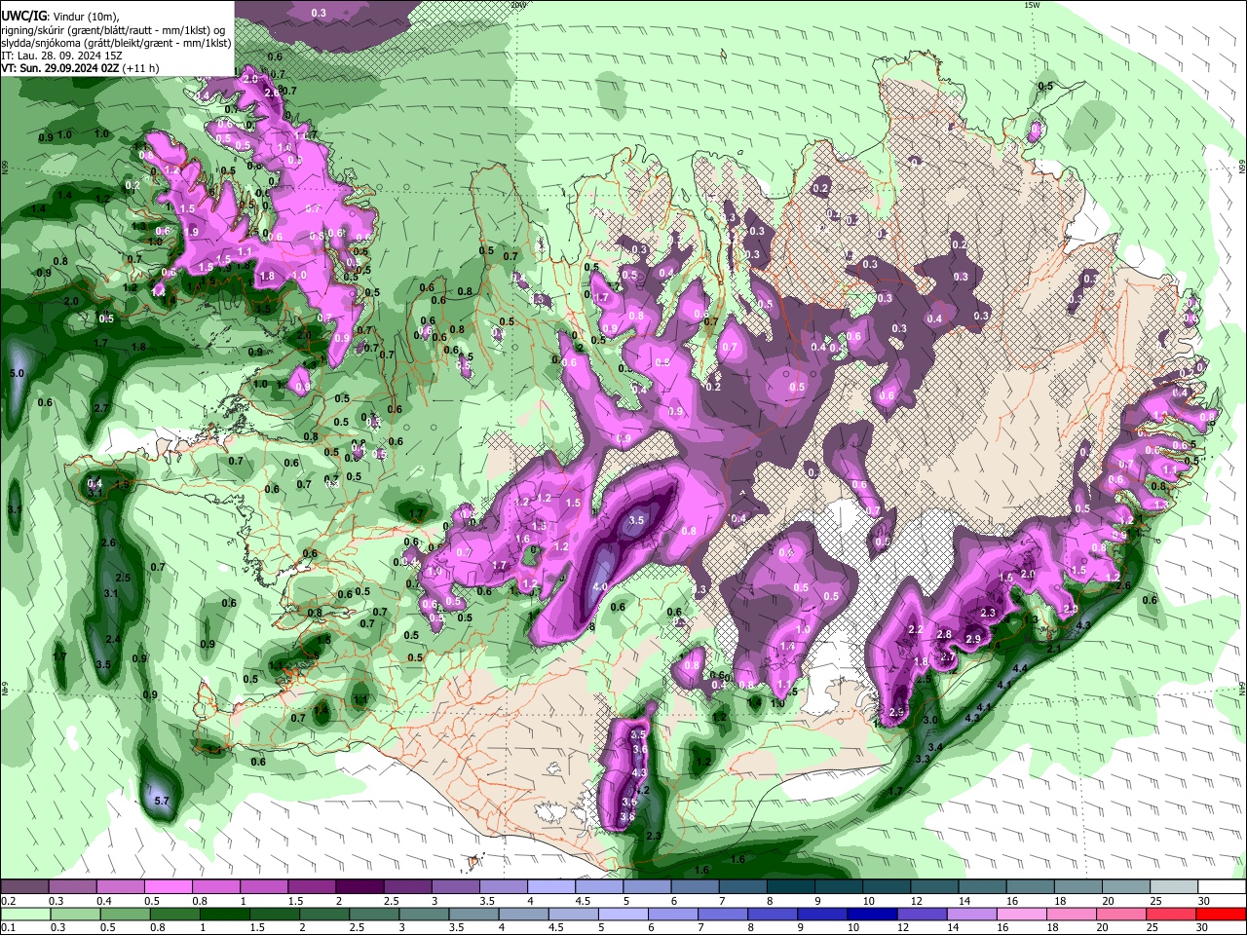Select the 4.0 snowfall value in central Iceland
1247x935 pixels.
pyautogui.click(x=599, y=587)
